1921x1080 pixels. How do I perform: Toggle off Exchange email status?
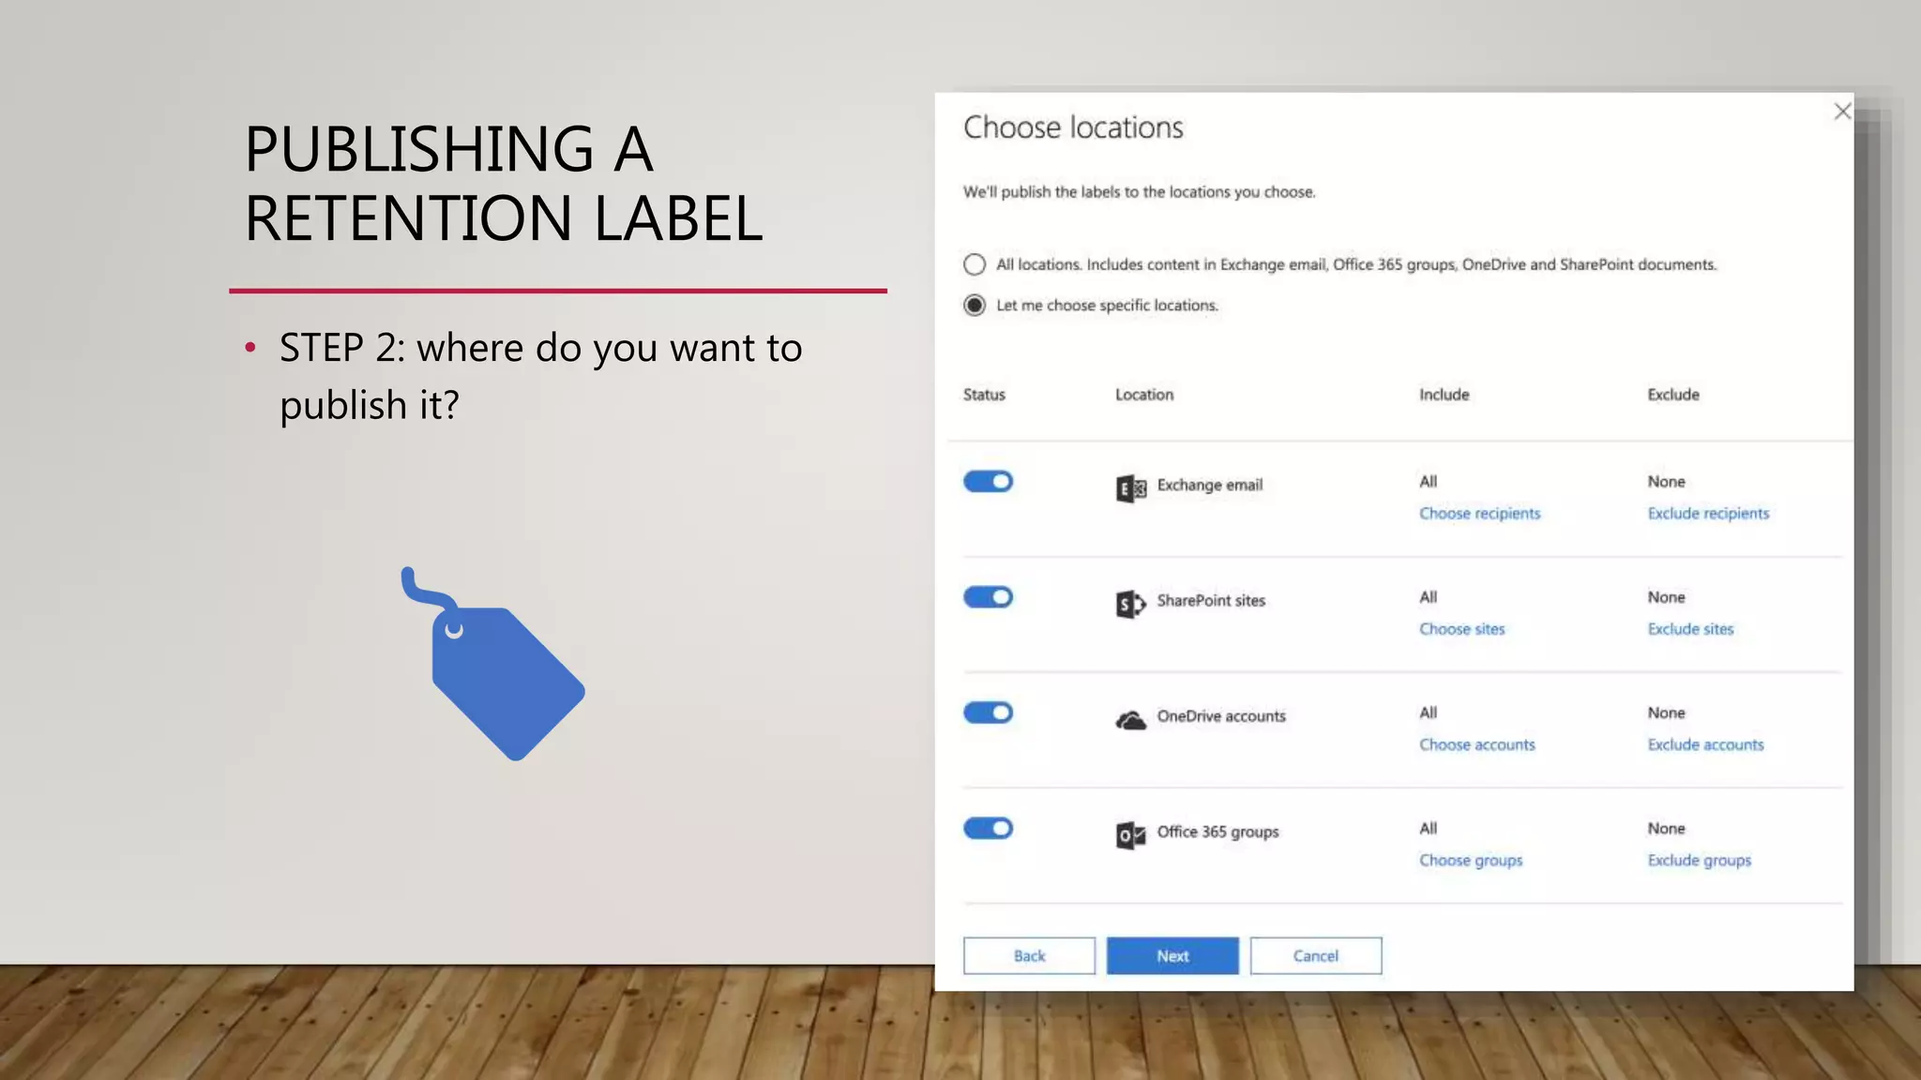tap(988, 482)
